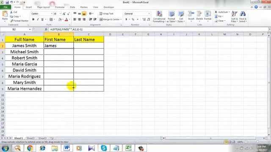Click the AutoSum button
This screenshot has height=152, width=271.
(222, 12)
